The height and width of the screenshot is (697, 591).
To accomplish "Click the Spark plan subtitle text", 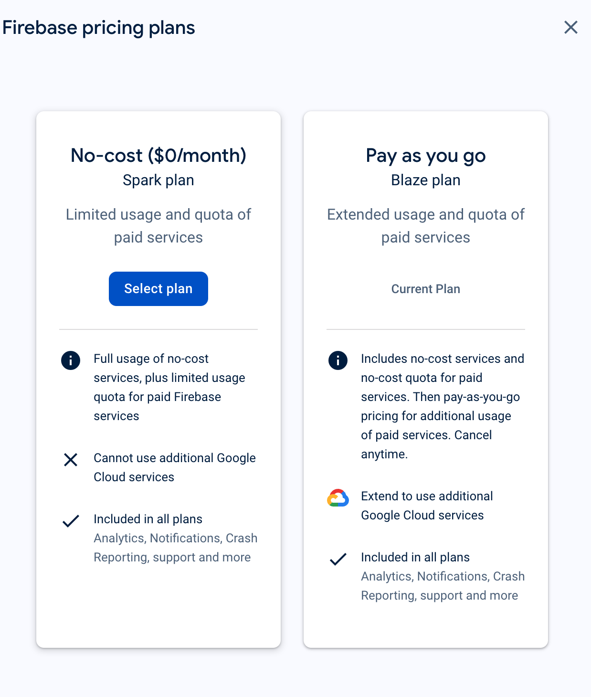I will [158, 180].
